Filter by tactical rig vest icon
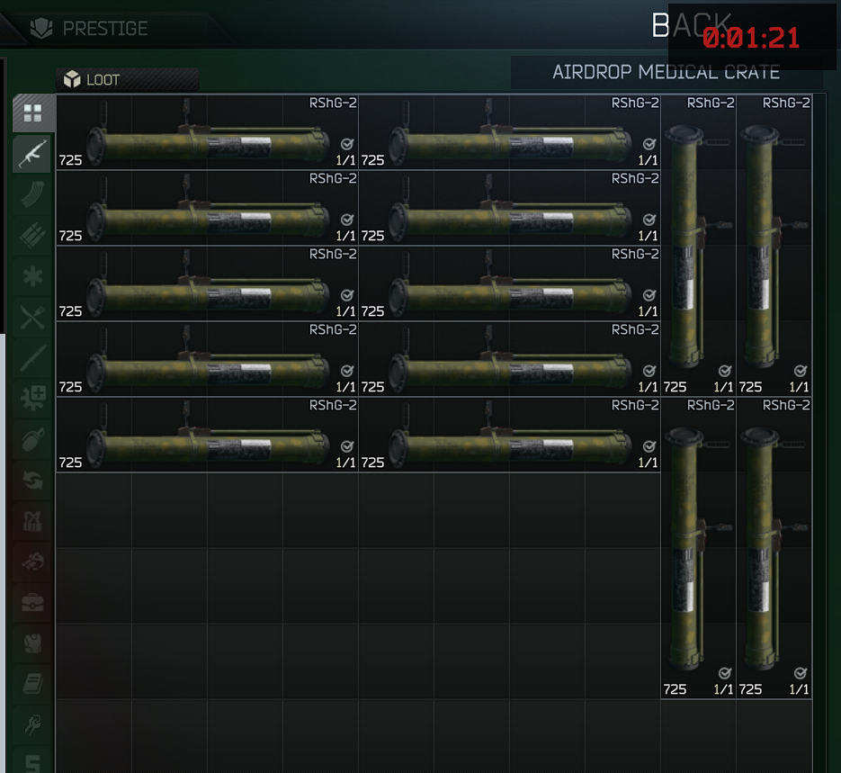This screenshot has width=841, height=773. click(32, 521)
